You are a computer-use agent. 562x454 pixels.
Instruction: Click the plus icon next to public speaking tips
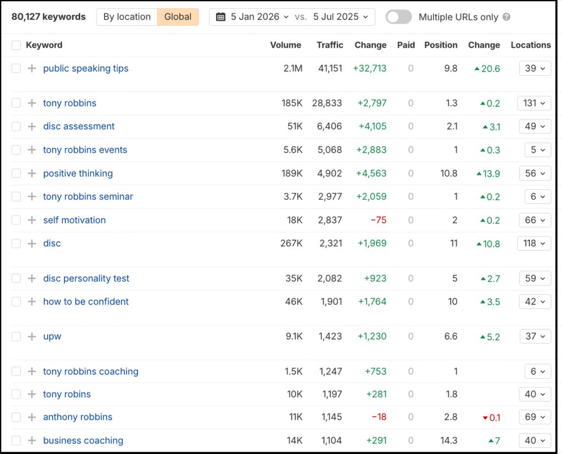31,68
